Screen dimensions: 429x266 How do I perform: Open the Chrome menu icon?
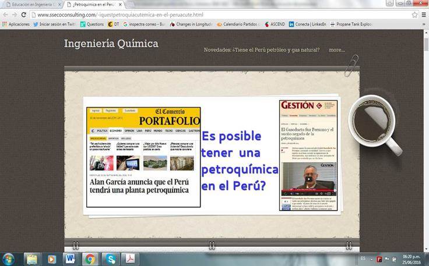(424, 15)
